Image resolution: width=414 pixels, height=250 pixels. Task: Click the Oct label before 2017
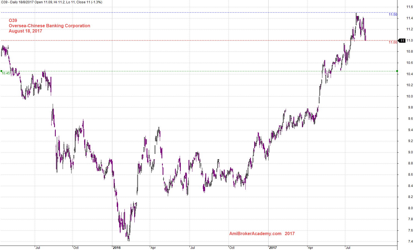(x=232, y=248)
